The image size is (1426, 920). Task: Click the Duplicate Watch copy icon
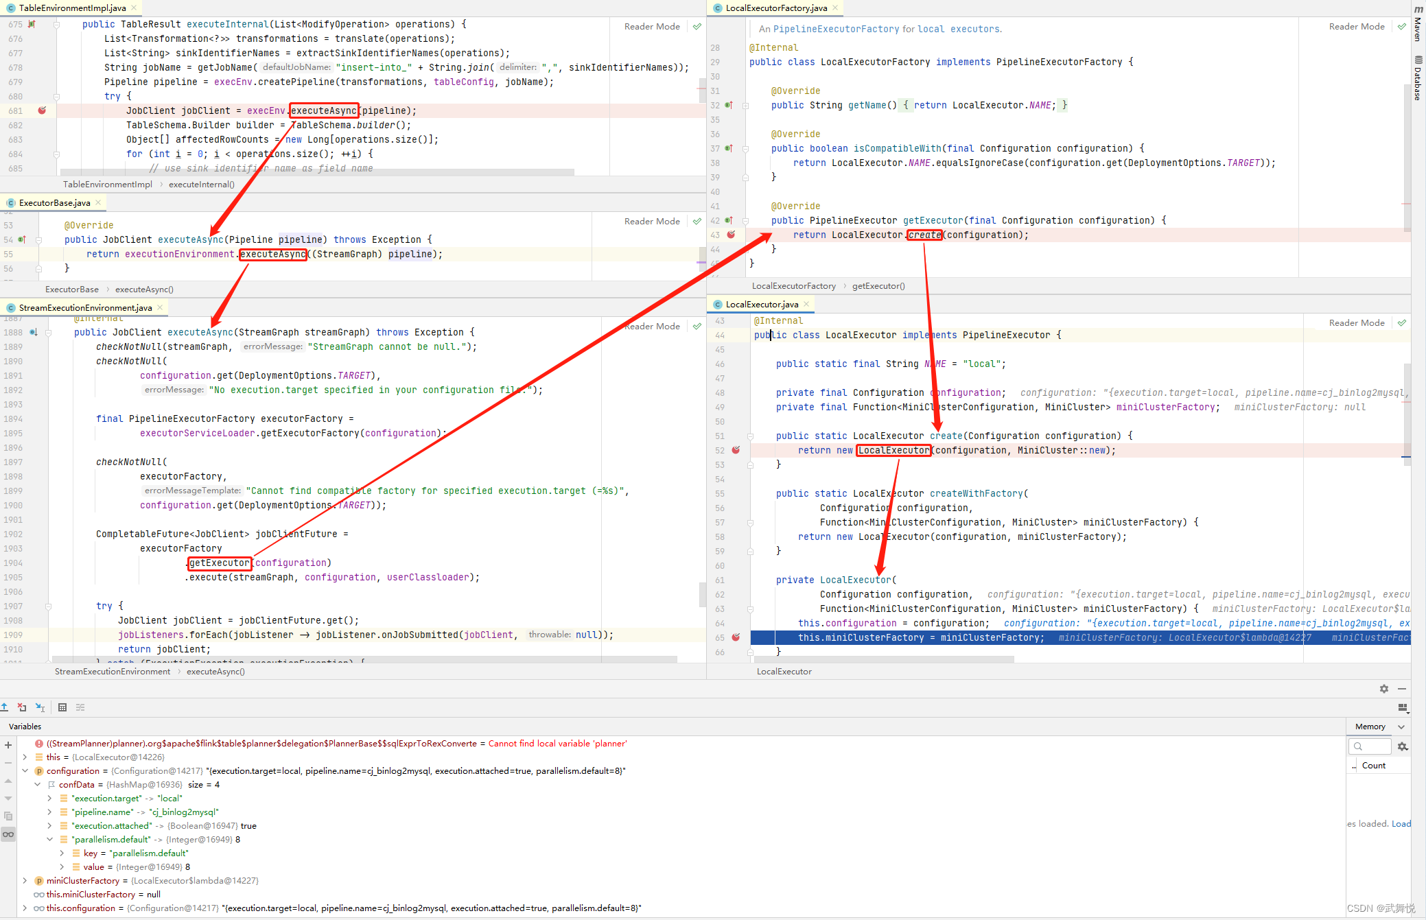point(8,816)
